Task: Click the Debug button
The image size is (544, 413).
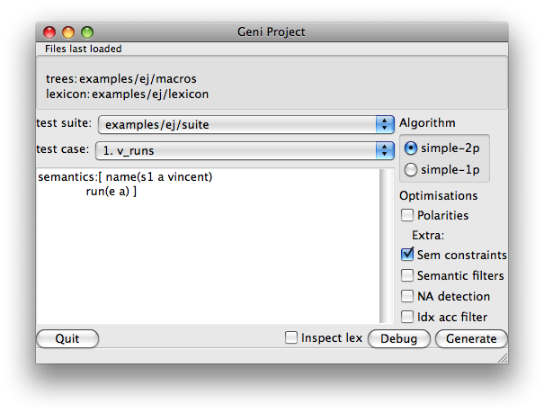Action: point(399,338)
